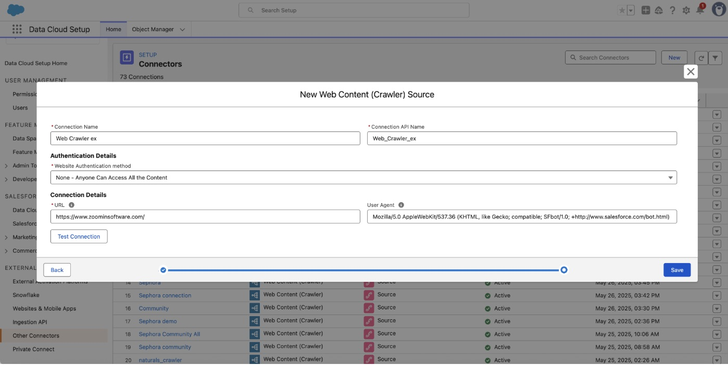Open the naturals_crawler link

tap(160, 360)
